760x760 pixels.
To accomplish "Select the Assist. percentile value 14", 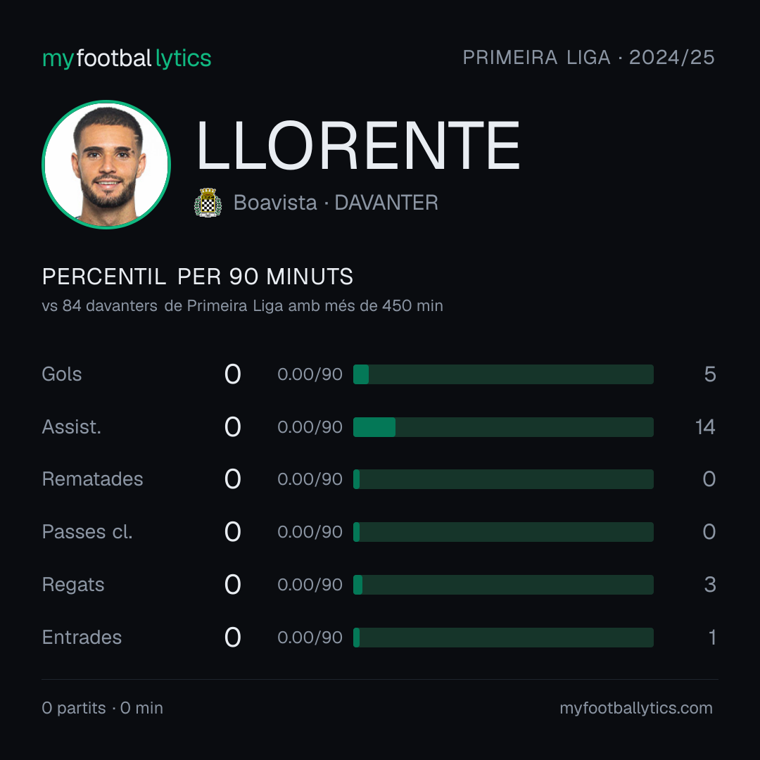I will click(x=705, y=427).
